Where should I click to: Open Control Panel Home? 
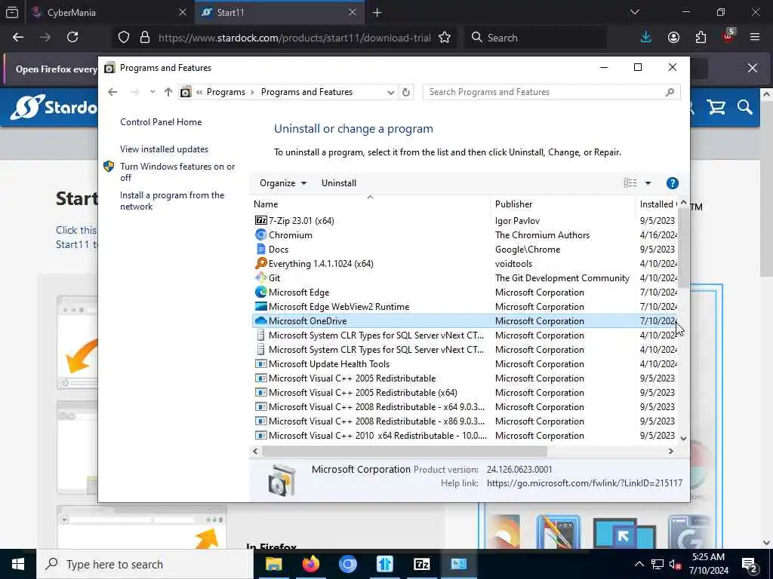(161, 122)
